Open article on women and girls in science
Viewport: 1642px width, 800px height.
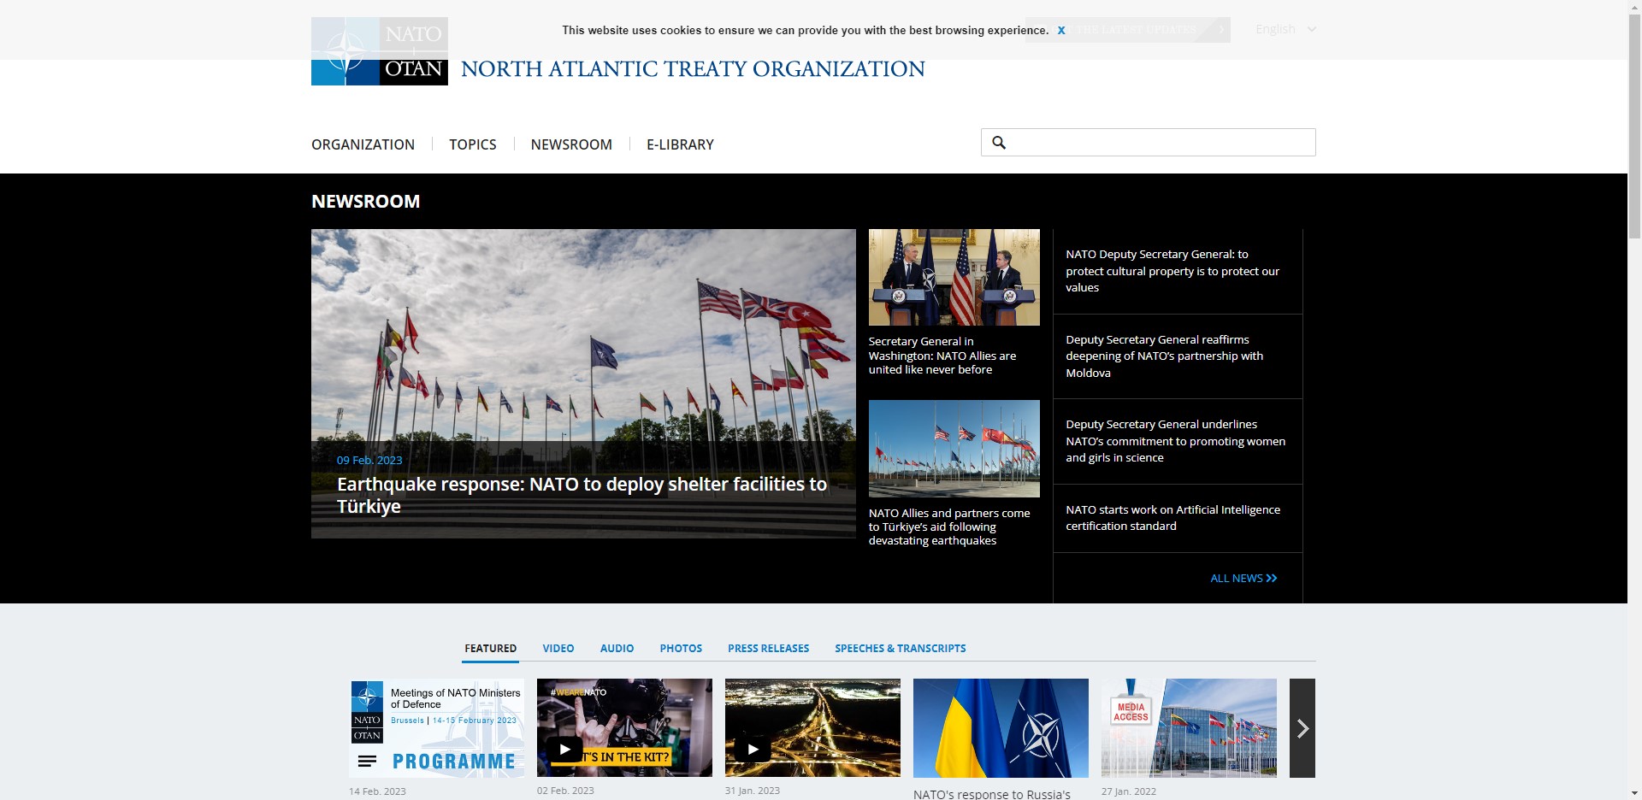pos(1175,441)
